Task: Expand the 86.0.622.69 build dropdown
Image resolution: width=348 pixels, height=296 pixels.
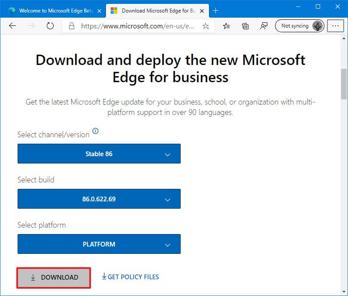Action: (x=99, y=199)
